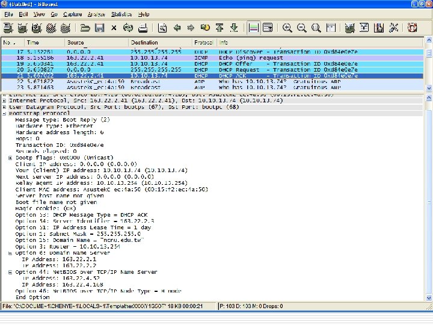The image size is (433, 325).
Task: Toggle colorize packet list button
Action: pos(254,28)
